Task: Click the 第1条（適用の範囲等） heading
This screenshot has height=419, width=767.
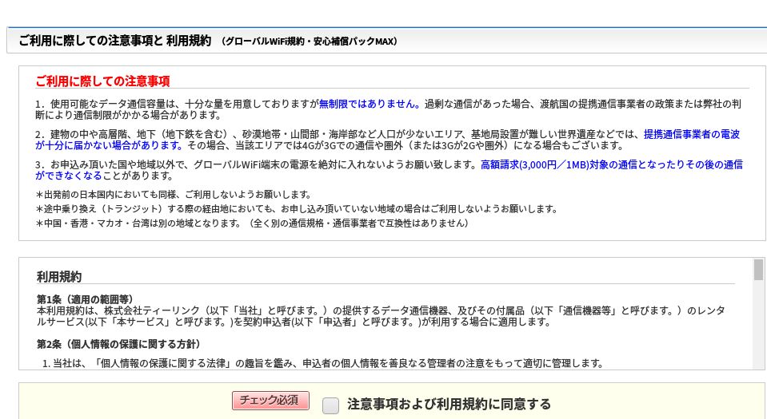Action: pyautogui.click(x=85, y=299)
